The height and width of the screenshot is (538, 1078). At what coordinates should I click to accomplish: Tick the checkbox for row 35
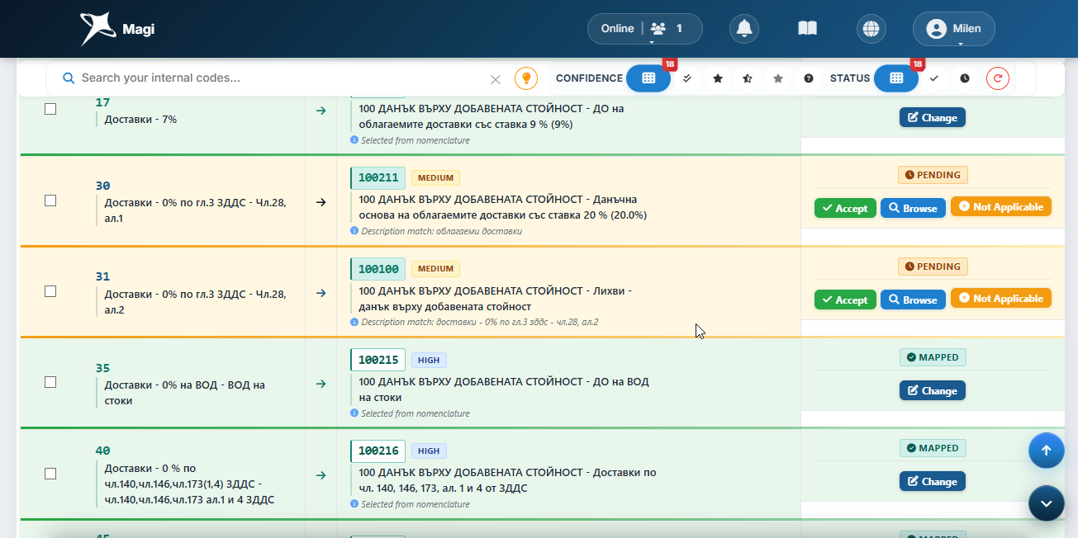coord(50,382)
